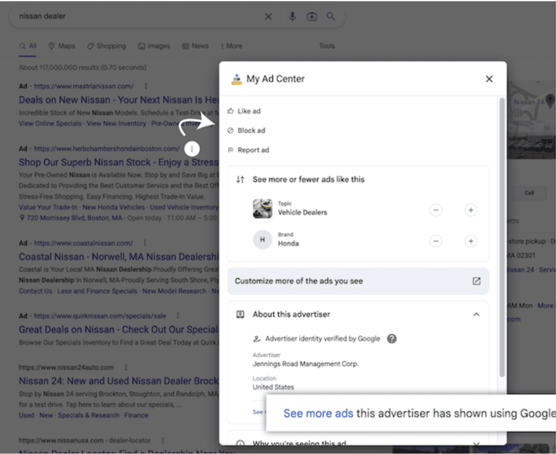The height and width of the screenshot is (454, 556).
Task: Click View Online Specials sitelink
Action: pos(50,124)
